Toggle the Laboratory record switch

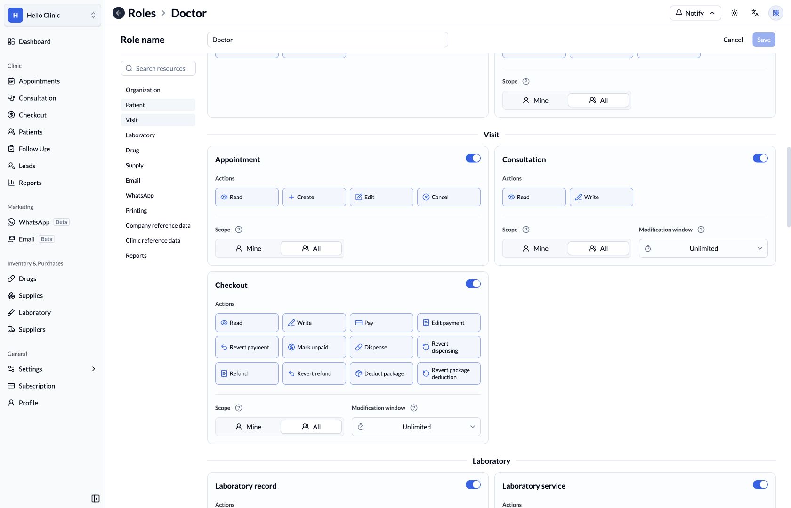[x=473, y=484]
